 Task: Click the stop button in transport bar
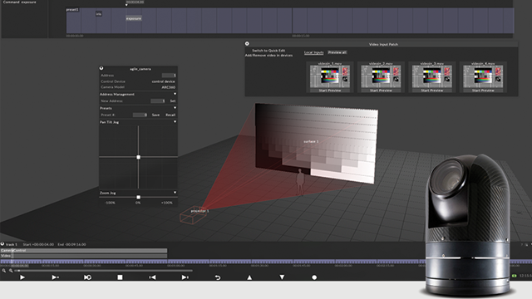120,277
